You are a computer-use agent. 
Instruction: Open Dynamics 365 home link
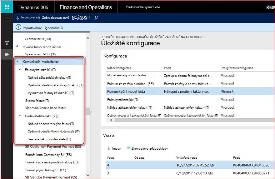[x=33, y=7]
